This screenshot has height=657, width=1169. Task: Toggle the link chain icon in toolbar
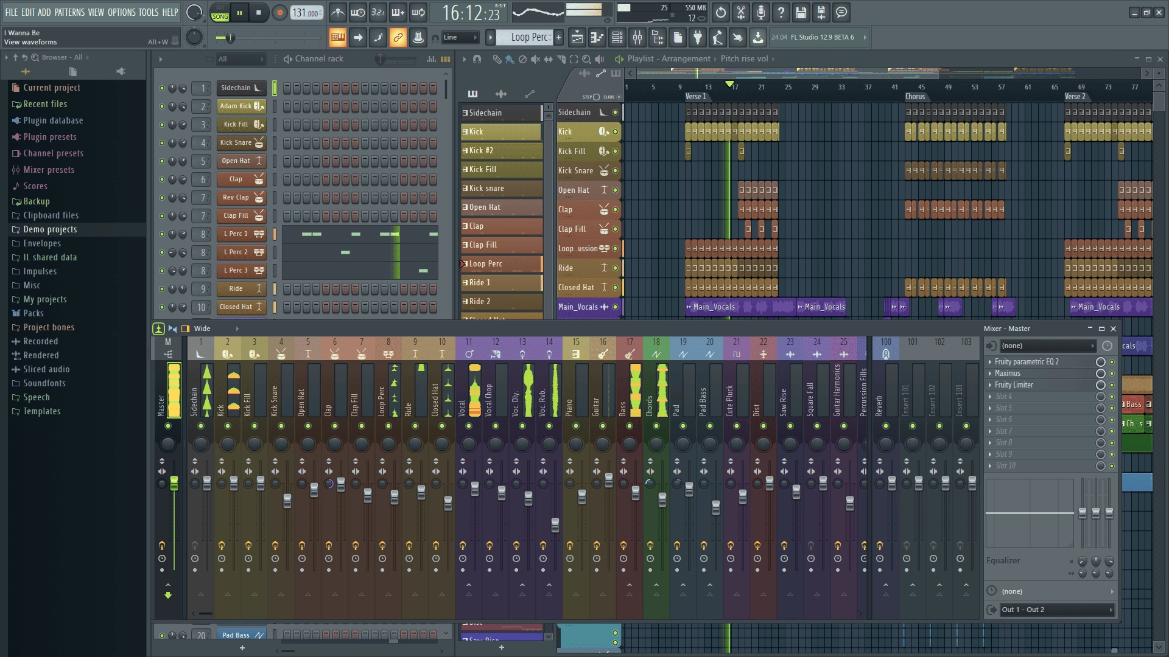pyautogui.click(x=398, y=38)
